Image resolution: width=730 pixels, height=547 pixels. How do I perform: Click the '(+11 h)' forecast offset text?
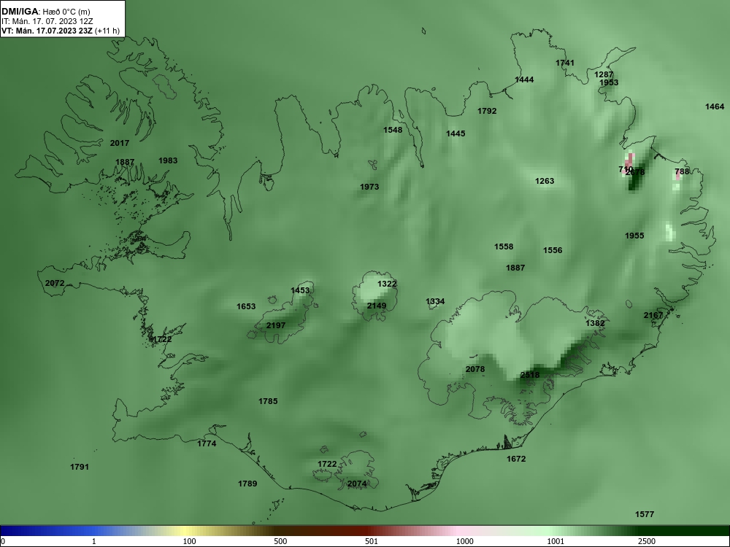(x=107, y=31)
